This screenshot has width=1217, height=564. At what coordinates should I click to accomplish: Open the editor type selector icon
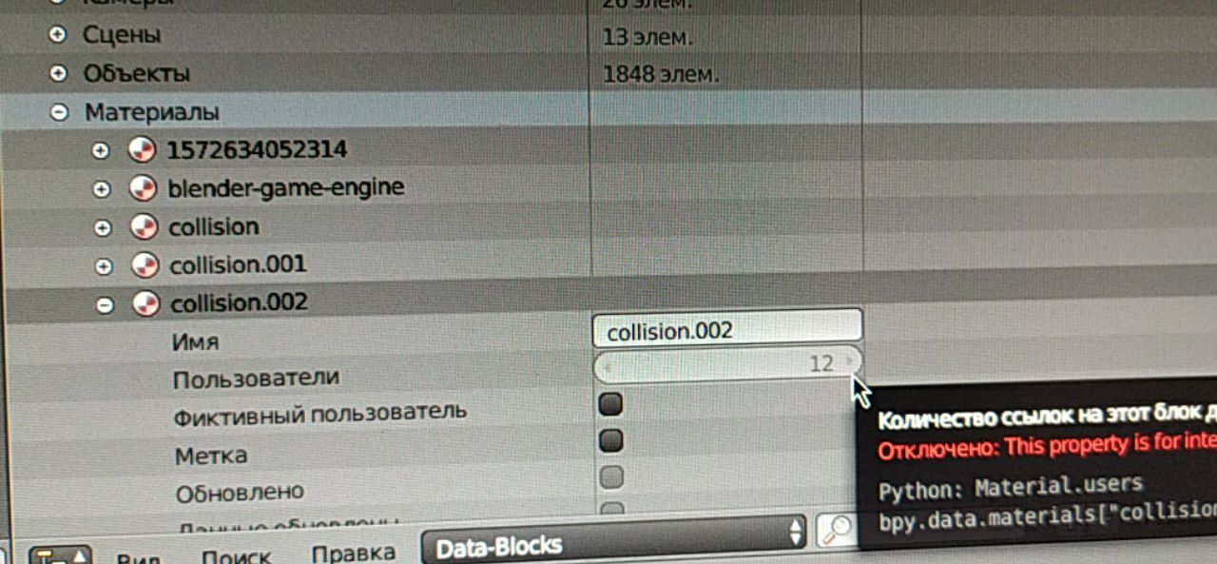pos(60,555)
